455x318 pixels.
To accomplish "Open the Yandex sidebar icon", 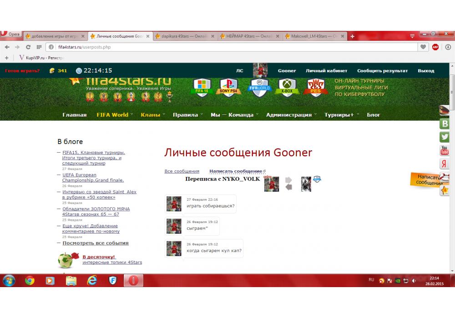I will (444, 164).
